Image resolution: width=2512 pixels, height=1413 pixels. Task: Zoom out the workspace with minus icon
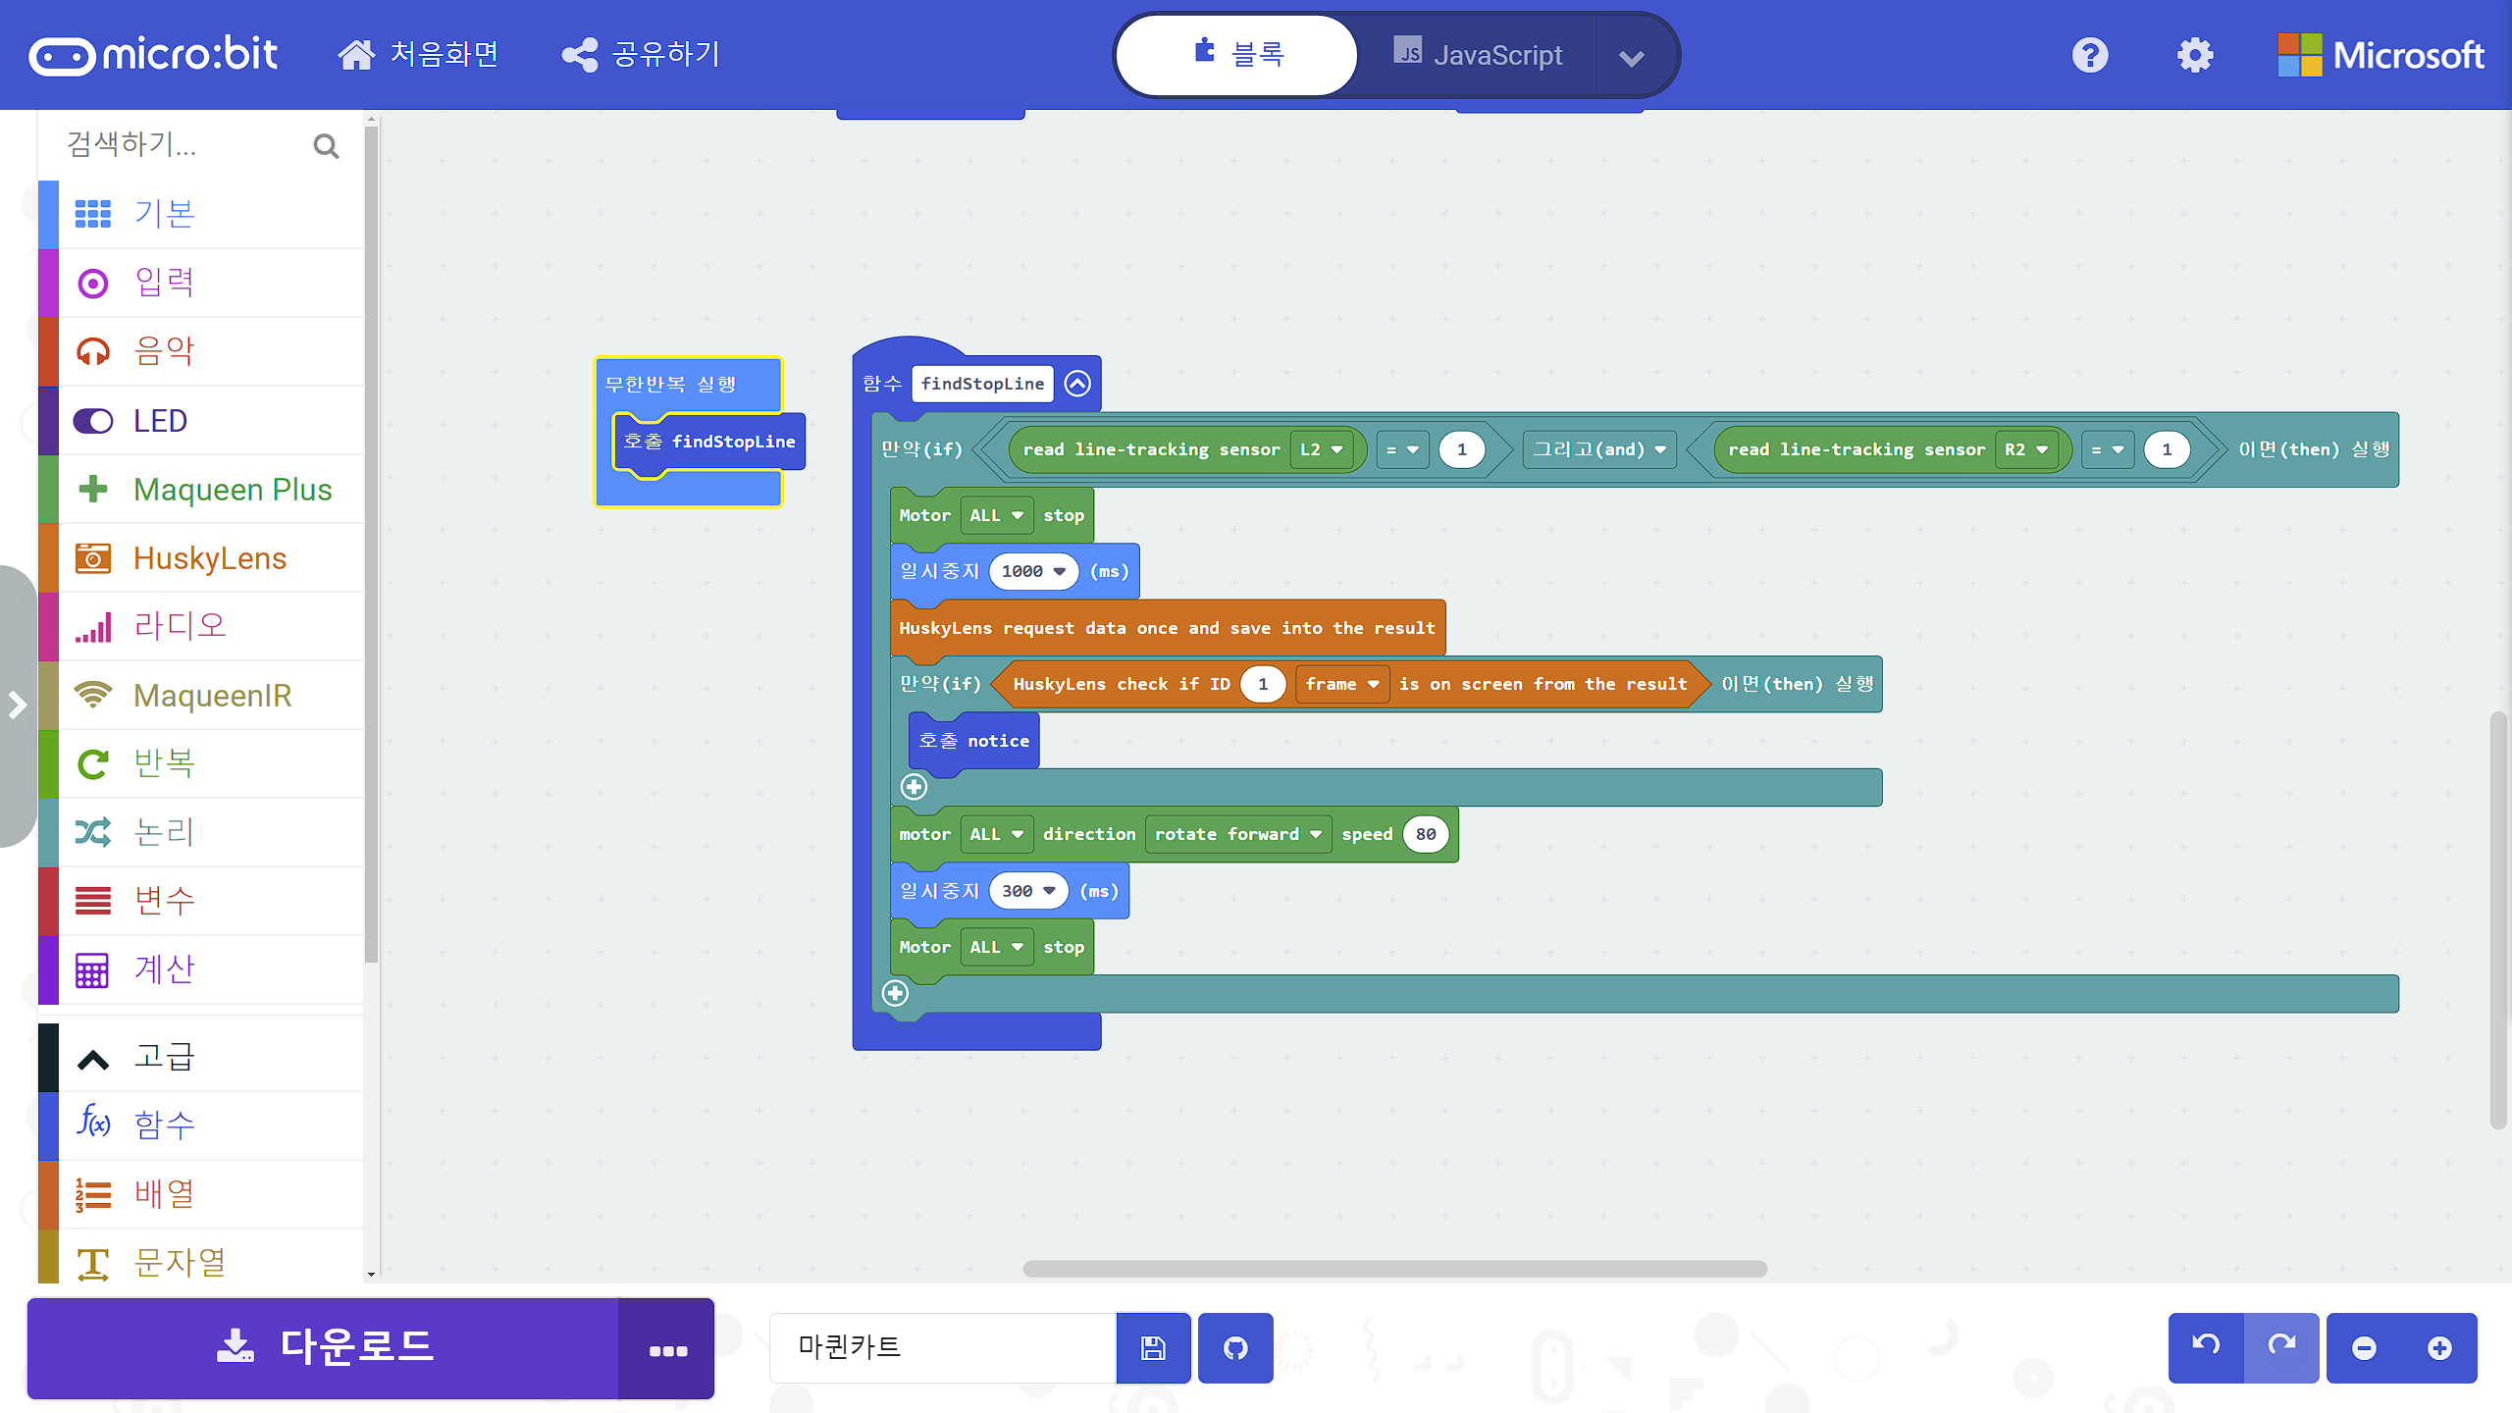point(2364,1348)
